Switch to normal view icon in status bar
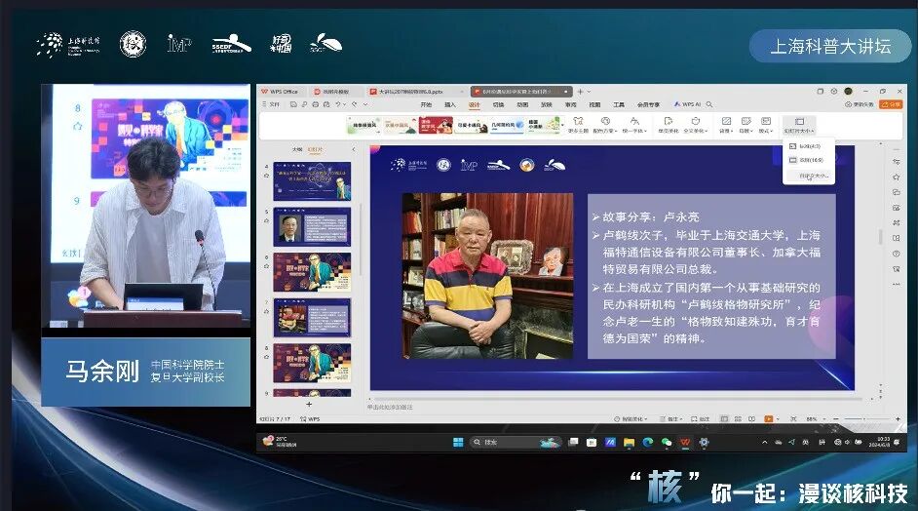The height and width of the screenshot is (511, 918). click(724, 419)
